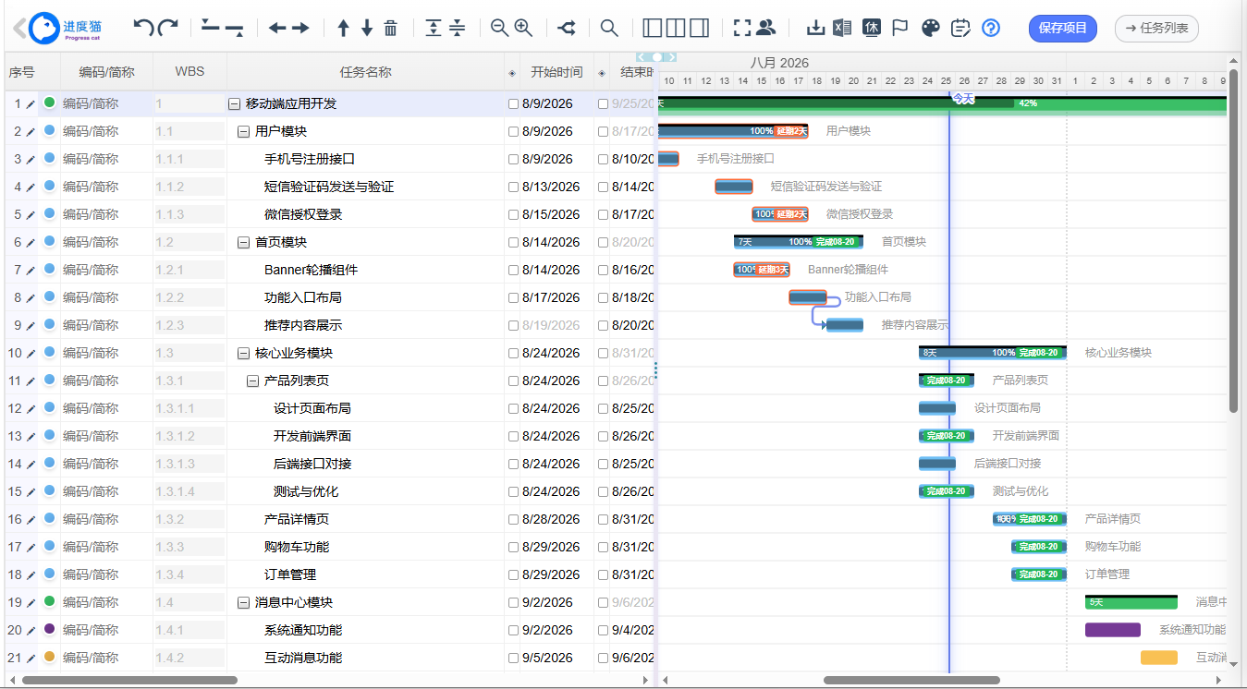The height and width of the screenshot is (689, 1247).
Task: Click the 任务名称 column header
Action: [x=365, y=72]
